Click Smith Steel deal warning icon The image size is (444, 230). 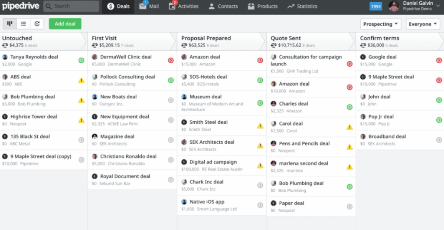point(260,126)
